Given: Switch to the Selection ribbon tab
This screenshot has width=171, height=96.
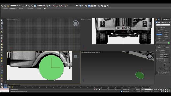Looking at the screenshot, I should [x=21, y=8].
